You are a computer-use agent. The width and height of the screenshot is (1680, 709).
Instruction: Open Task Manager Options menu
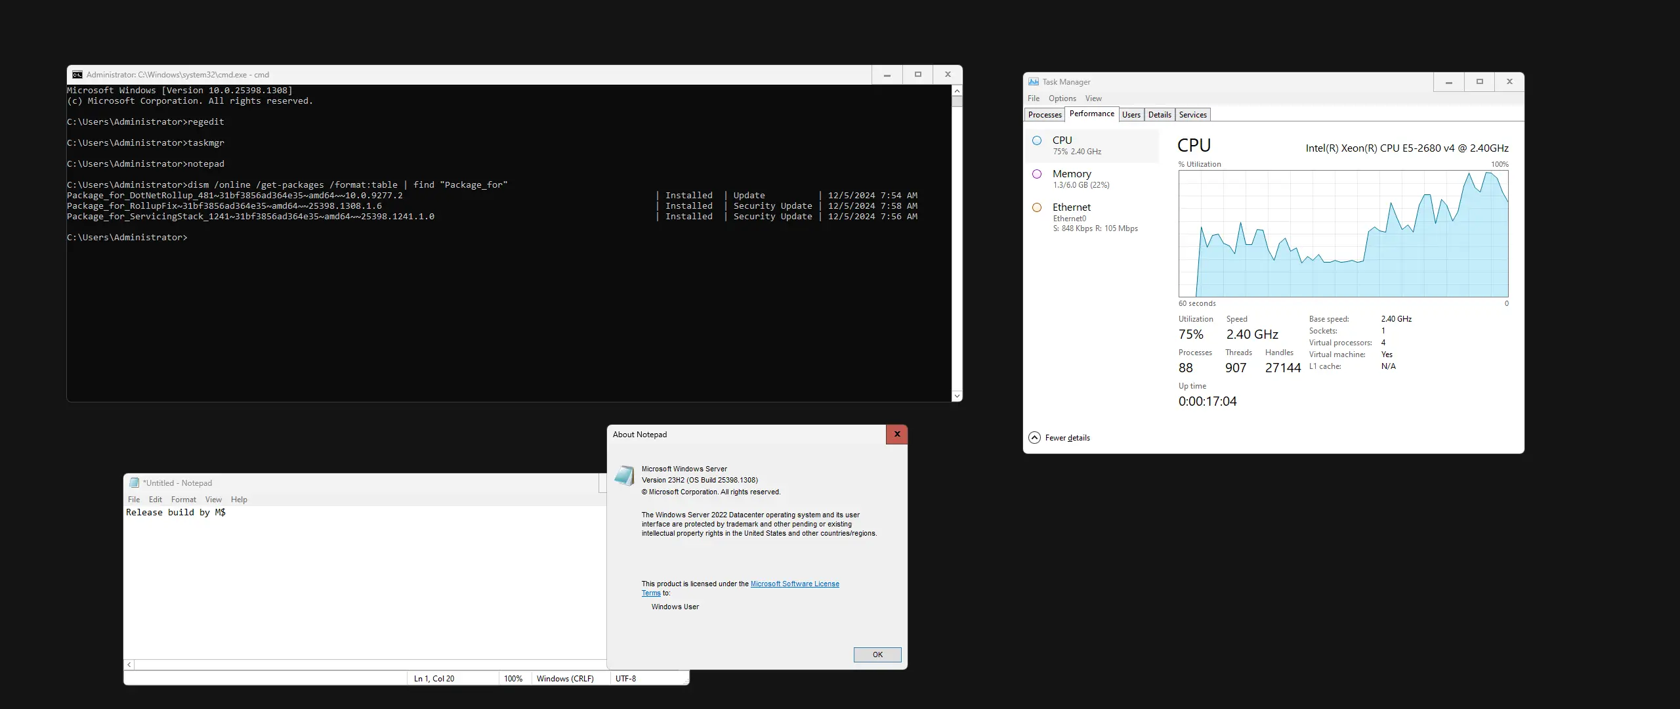pos(1062,98)
